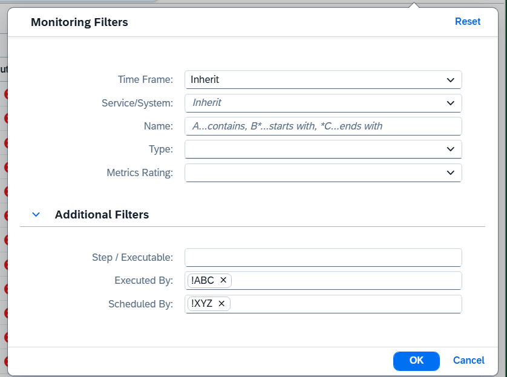The image size is (507, 377).
Task: Click the empty area of Executed By field
Action: 345,280
